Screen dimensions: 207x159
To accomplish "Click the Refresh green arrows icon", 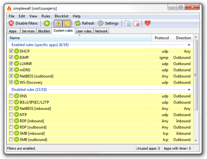I will pyautogui.click(x=78, y=23).
